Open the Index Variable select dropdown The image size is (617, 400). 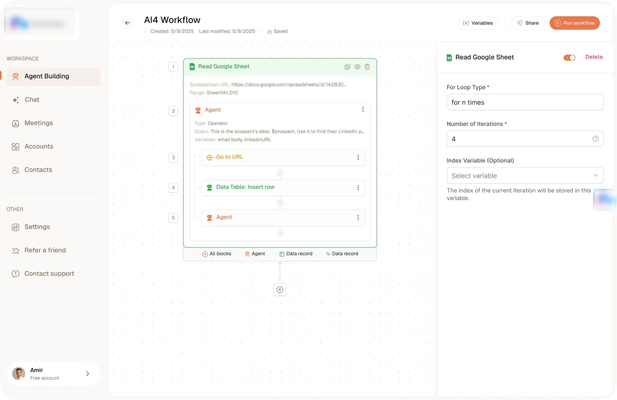coord(525,176)
